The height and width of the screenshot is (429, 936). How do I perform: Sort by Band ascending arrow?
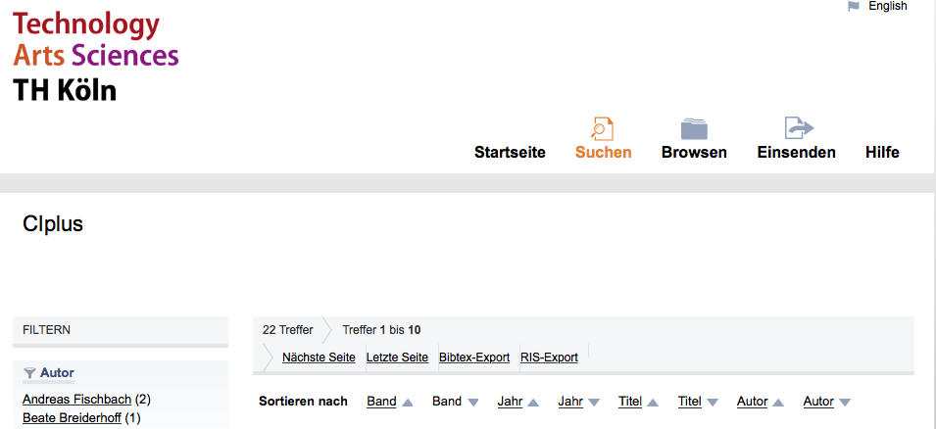point(408,403)
